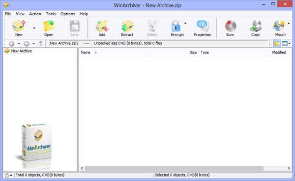
Task: Click 'Unpacked size 0 KB' info text
Action: pyautogui.click(x=128, y=43)
